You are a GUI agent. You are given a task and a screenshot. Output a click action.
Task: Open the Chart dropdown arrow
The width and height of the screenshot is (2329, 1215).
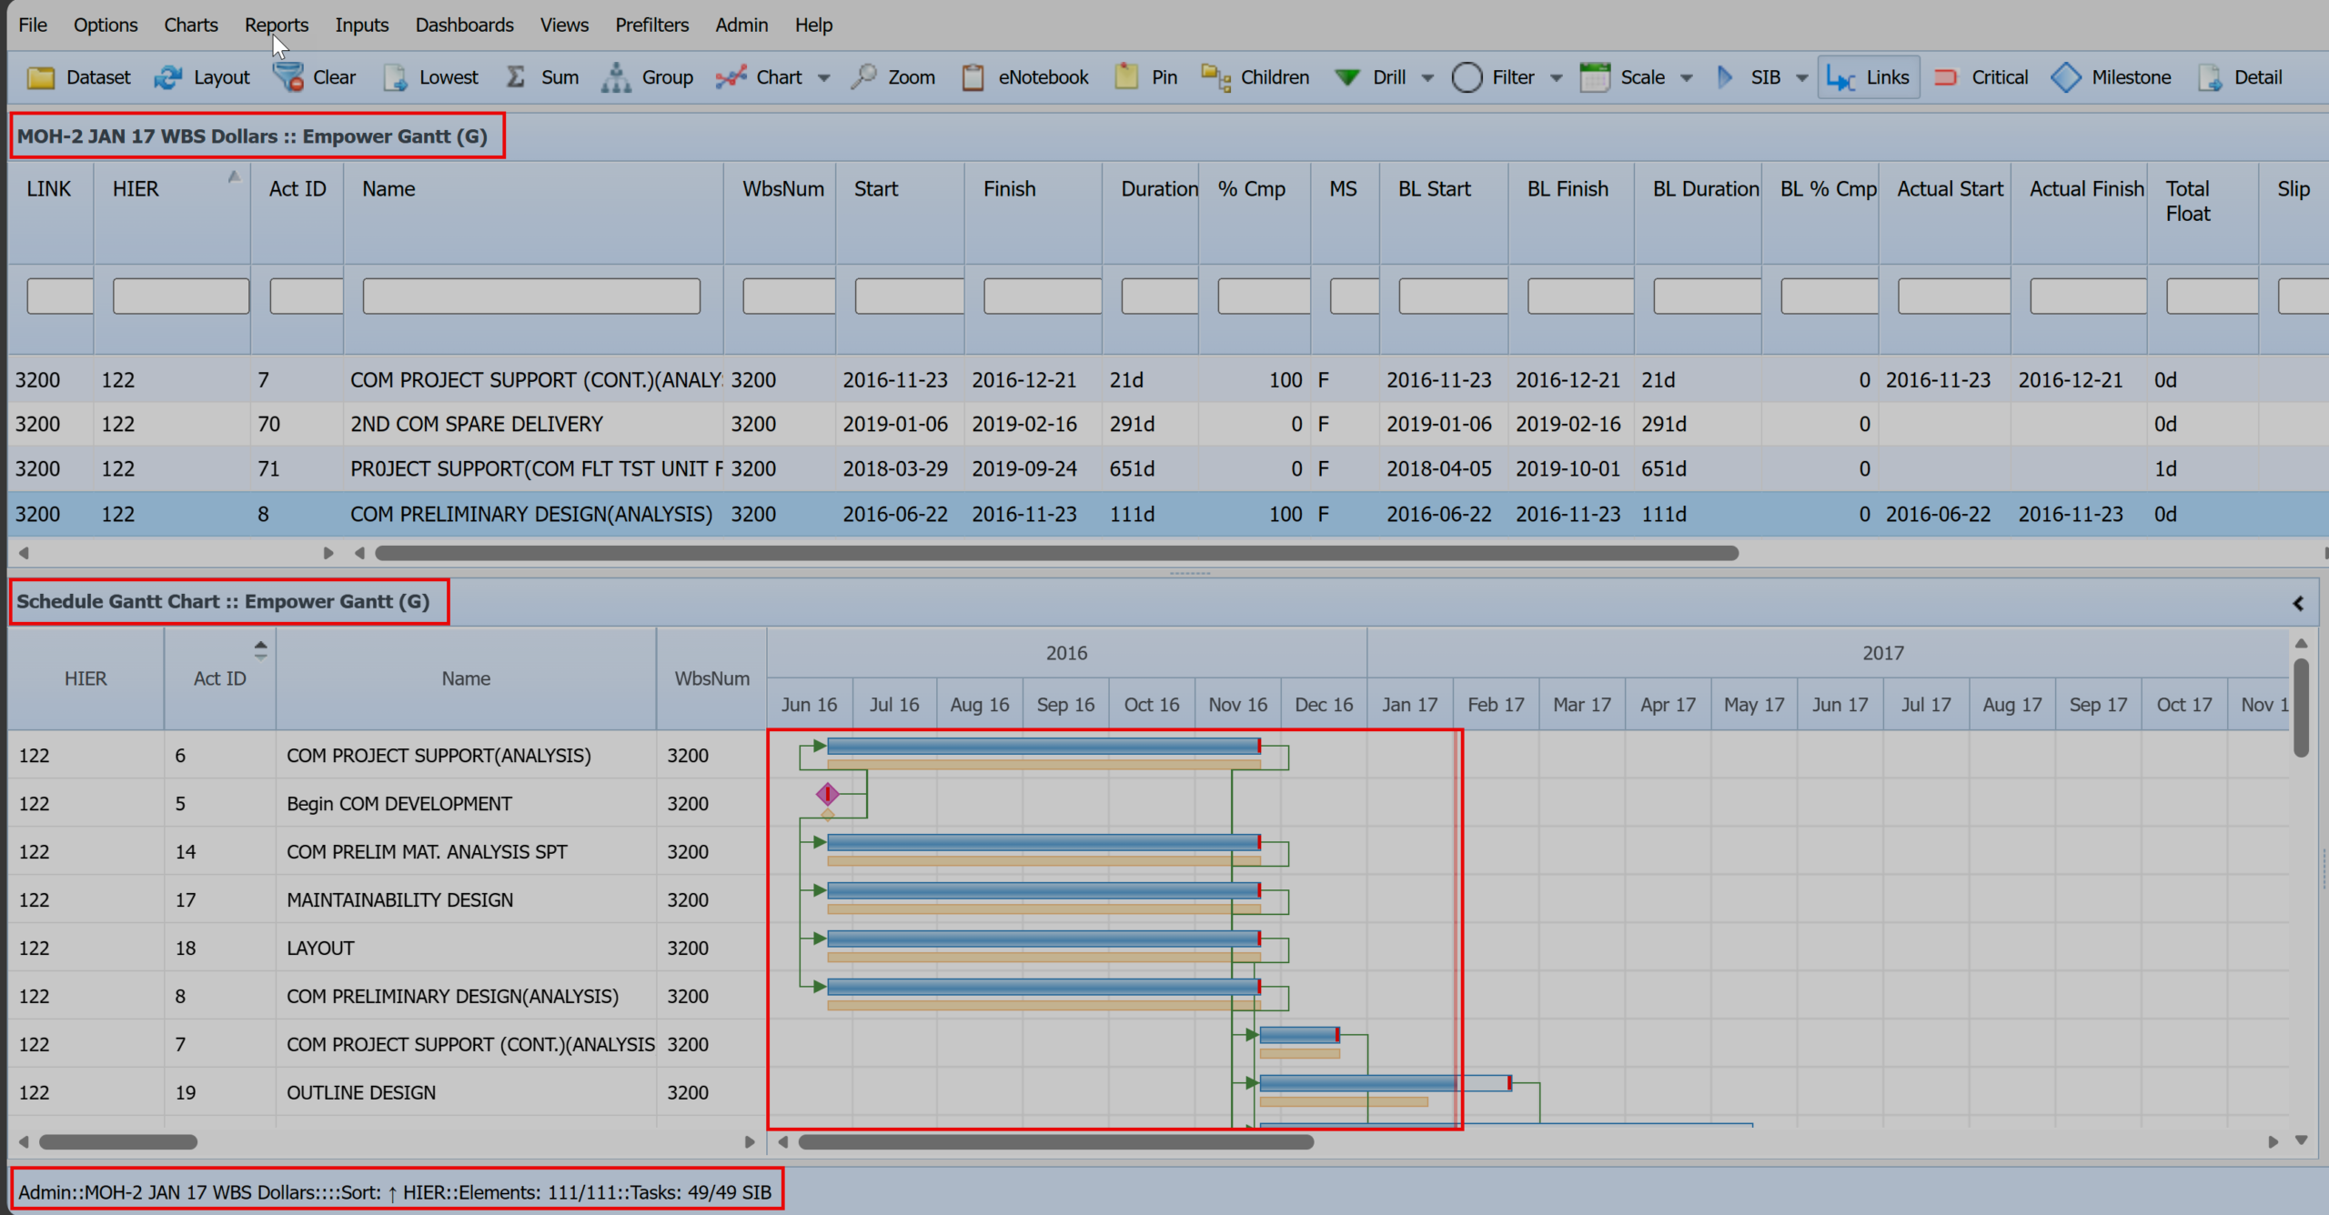click(824, 77)
